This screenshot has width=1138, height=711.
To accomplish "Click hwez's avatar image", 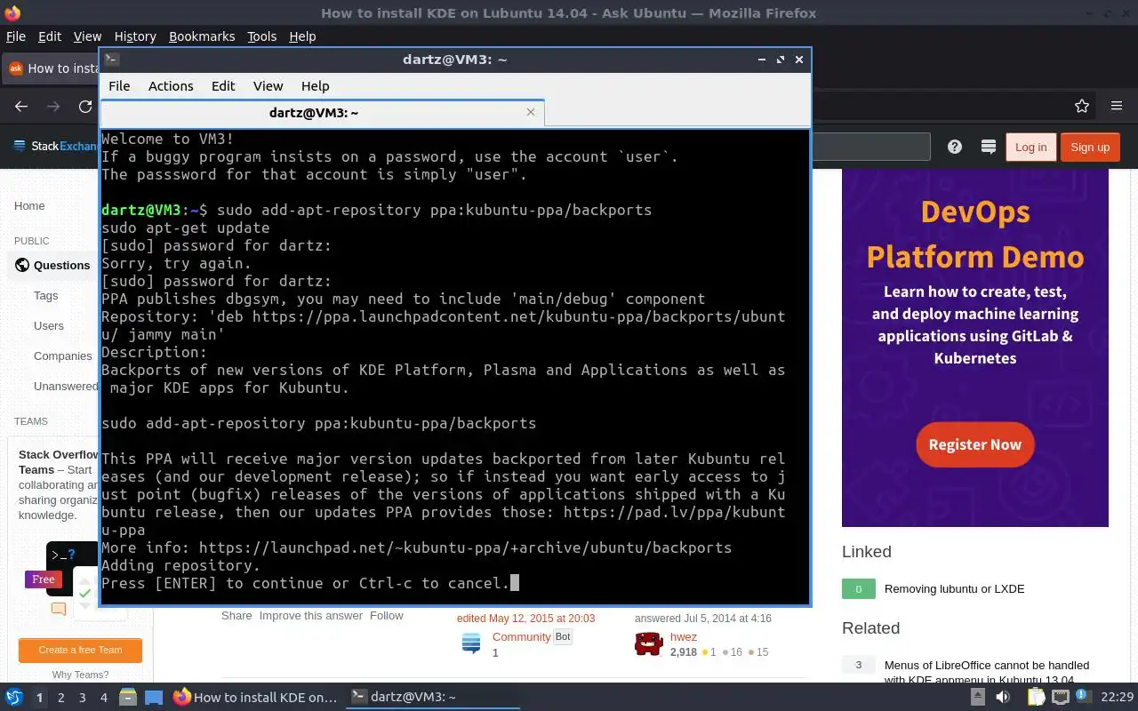I will click(x=649, y=643).
